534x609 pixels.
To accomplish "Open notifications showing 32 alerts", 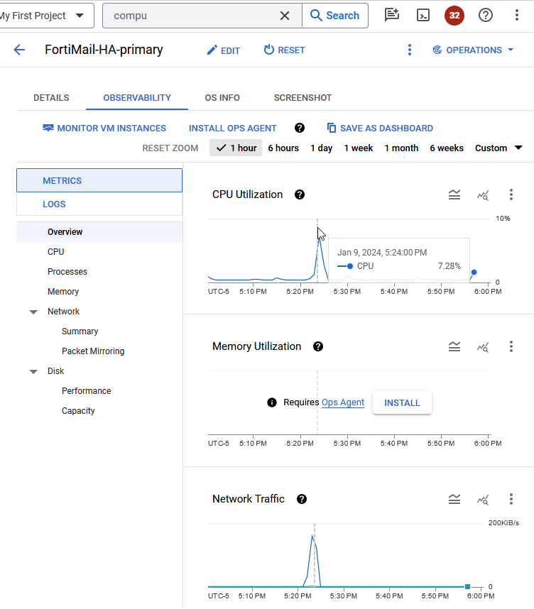I will 454,15.
